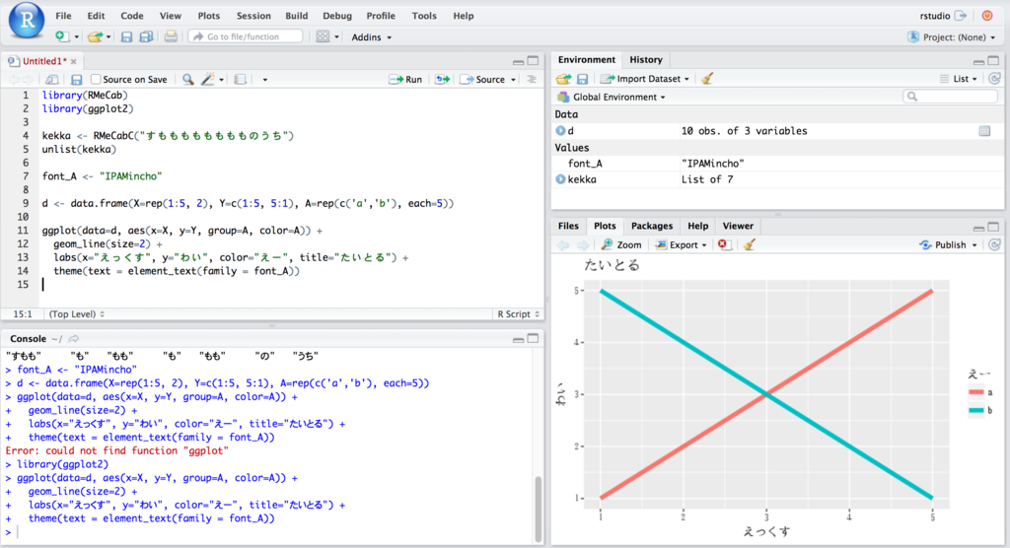Remove current plot red X icon
The width and height of the screenshot is (1010, 548).
pyautogui.click(x=723, y=244)
